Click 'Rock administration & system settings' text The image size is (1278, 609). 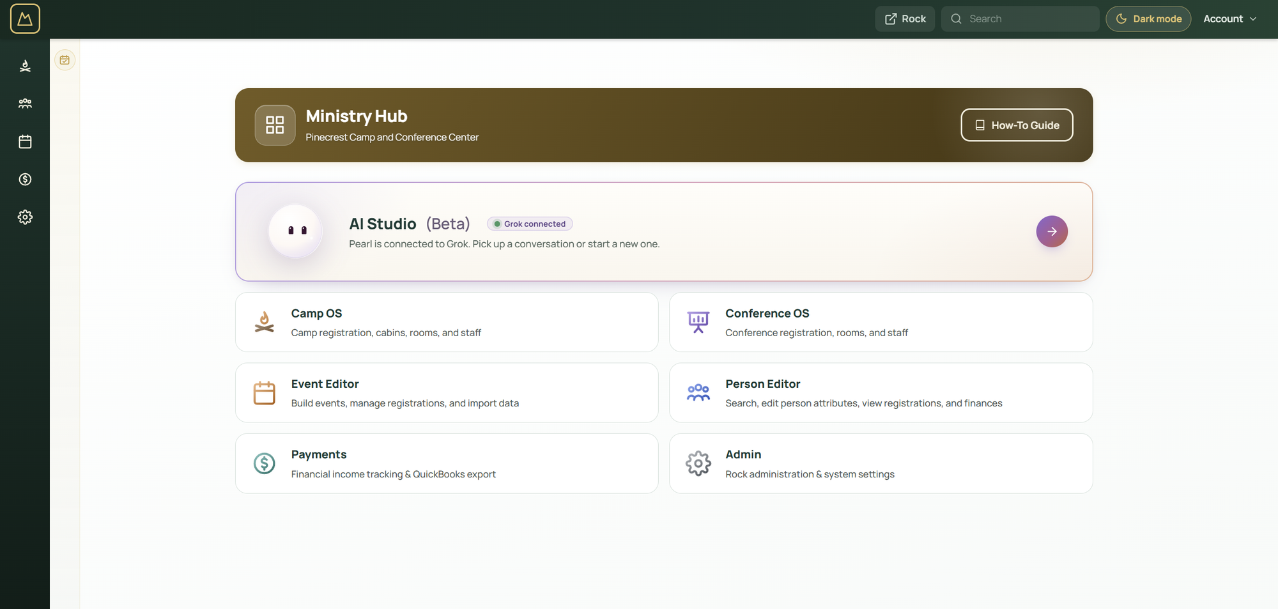[x=810, y=474]
